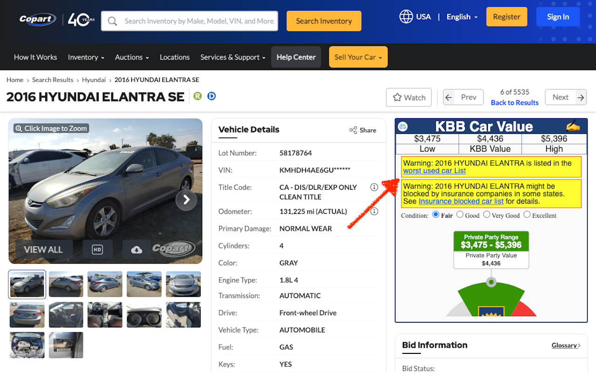Click the Click Image to Zoom label
This screenshot has height=372, width=596.
click(51, 128)
